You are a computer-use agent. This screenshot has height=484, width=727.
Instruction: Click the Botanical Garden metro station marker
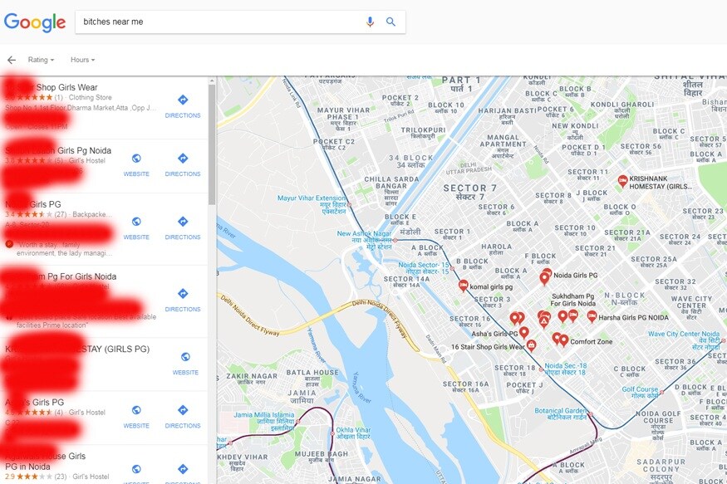click(591, 413)
